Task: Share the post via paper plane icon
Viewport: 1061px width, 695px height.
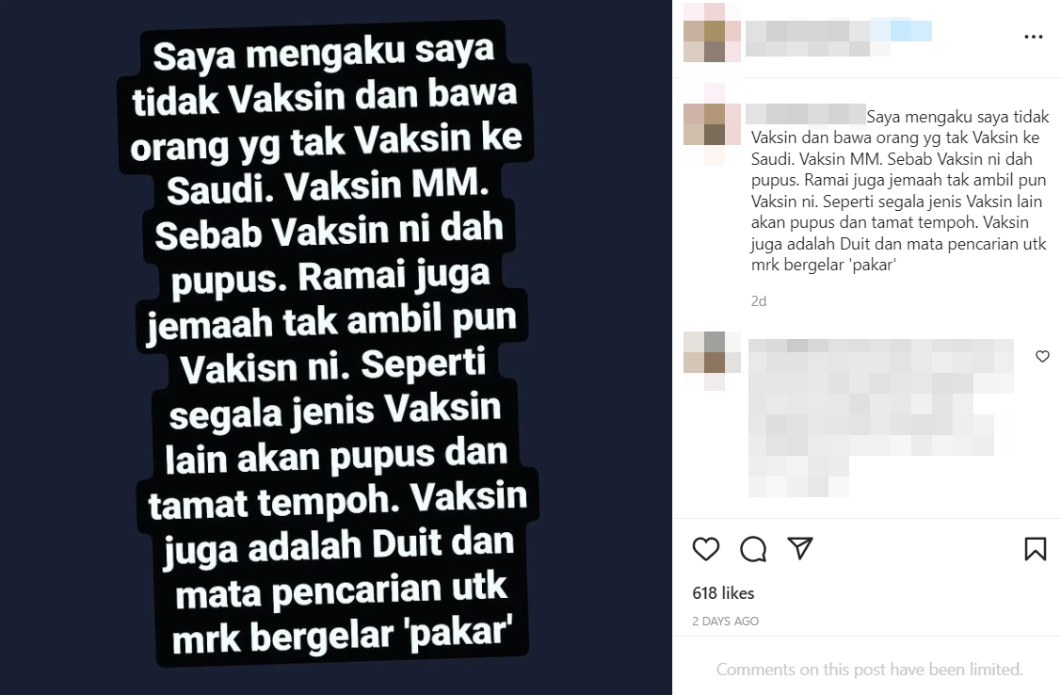Action: coord(800,548)
